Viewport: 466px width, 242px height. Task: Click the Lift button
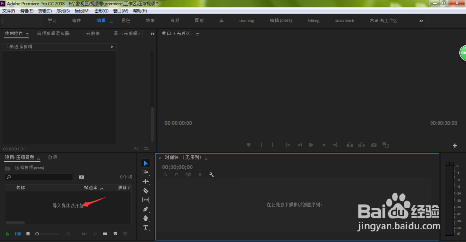point(350,145)
